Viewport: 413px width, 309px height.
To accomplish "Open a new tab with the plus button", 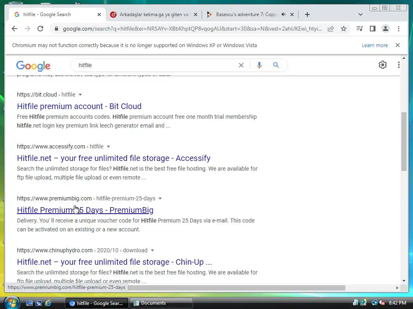I will point(307,14).
